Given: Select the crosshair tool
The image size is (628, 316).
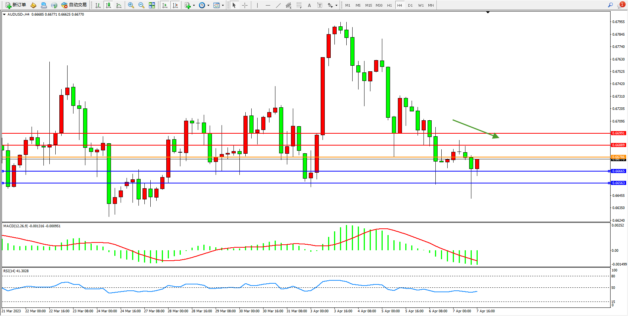Looking at the screenshot, I should tap(245, 5).
